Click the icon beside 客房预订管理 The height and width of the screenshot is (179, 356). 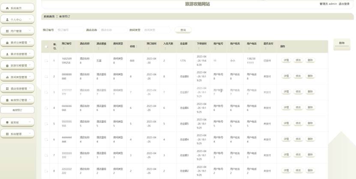click(7, 100)
